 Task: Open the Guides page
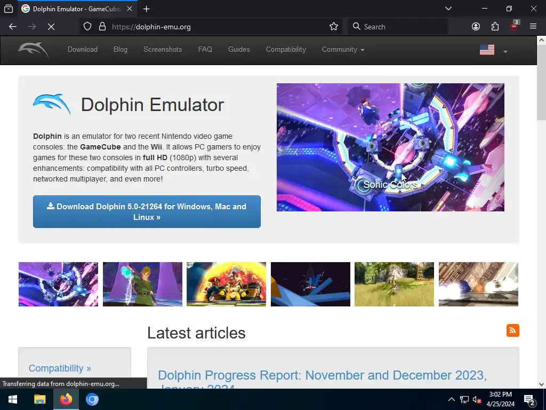(x=239, y=50)
